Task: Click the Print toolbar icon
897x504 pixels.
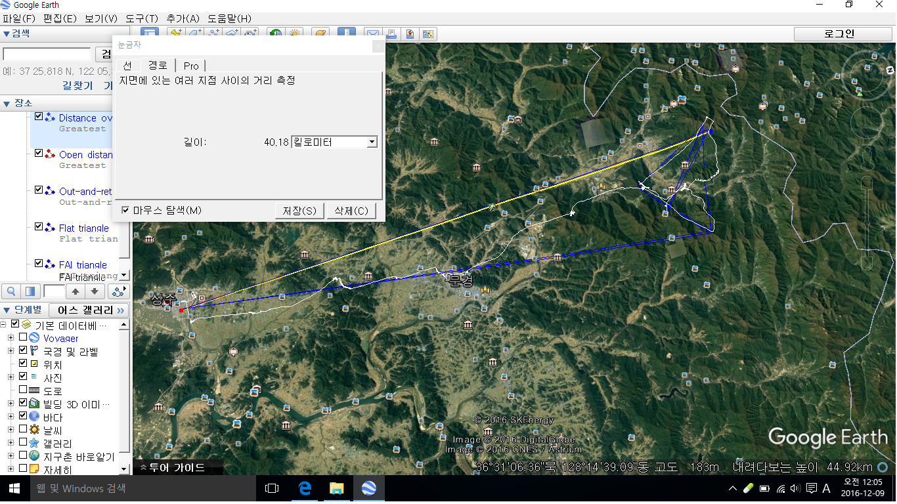Action: coord(391,34)
